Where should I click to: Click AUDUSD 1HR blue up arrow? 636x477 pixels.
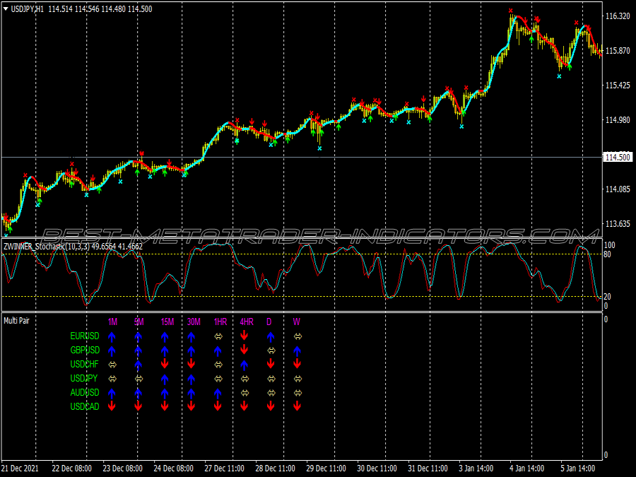[218, 393]
